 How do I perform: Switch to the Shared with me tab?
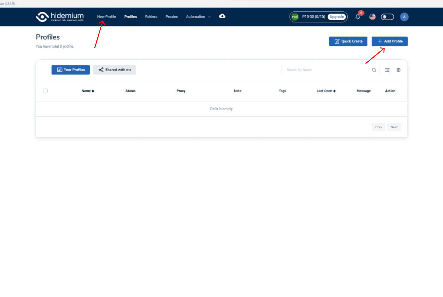(x=115, y=70)
